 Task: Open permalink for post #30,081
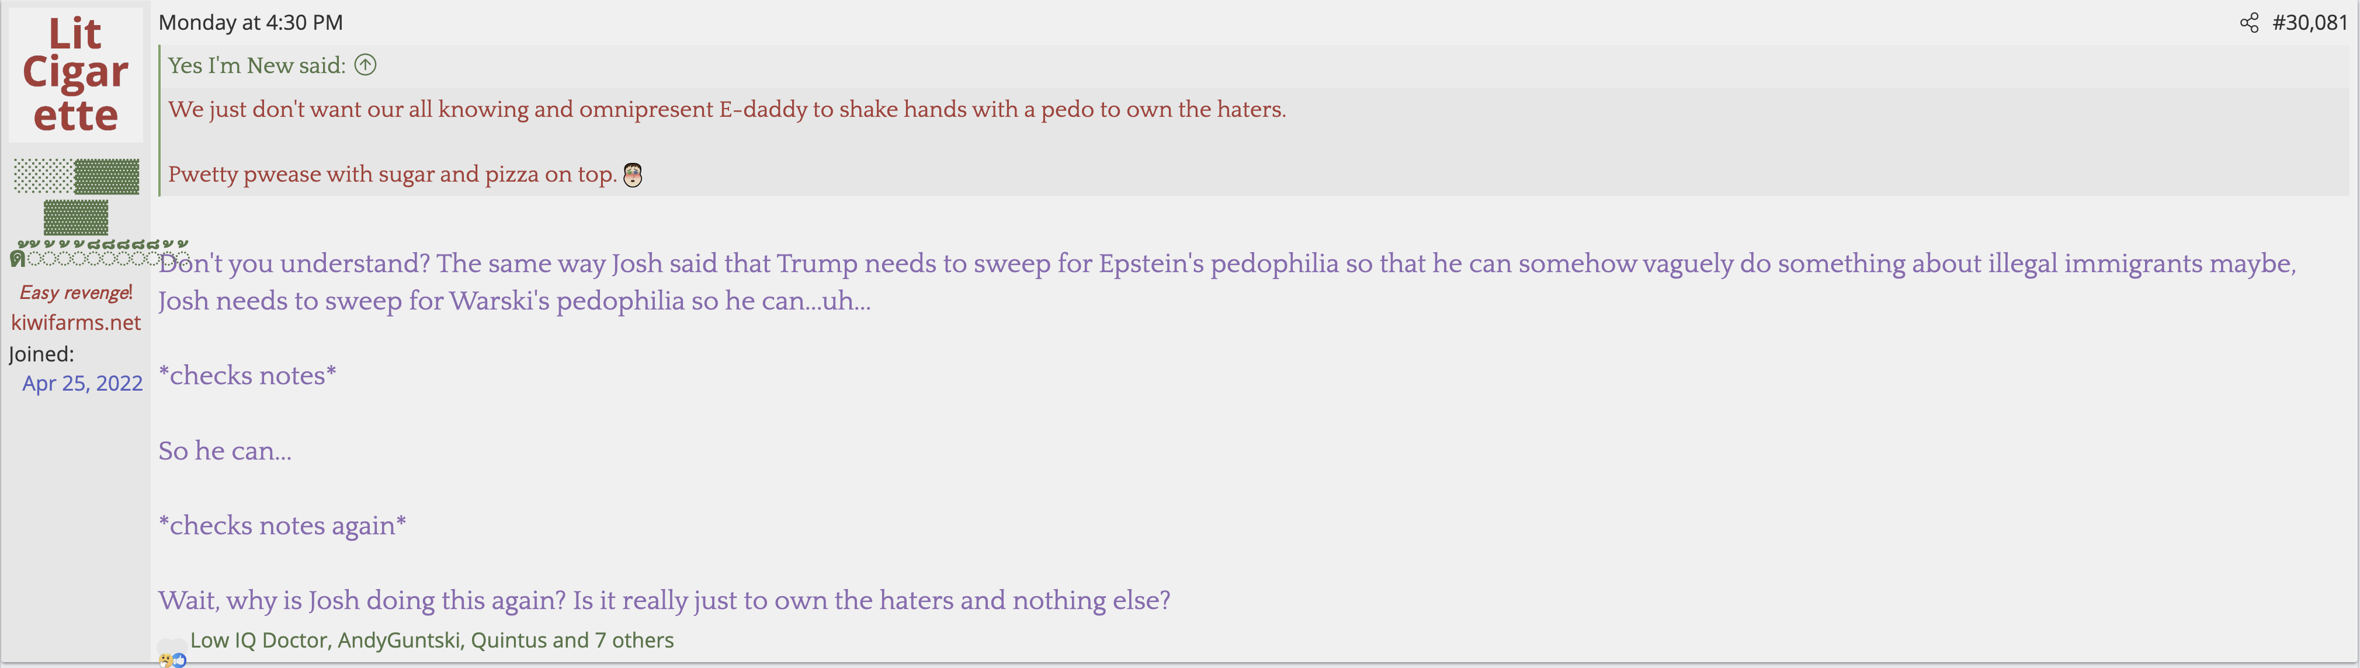2310,23
